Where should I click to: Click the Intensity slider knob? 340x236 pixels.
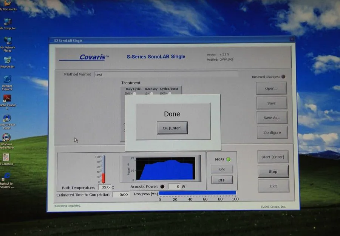coord(151,93)
